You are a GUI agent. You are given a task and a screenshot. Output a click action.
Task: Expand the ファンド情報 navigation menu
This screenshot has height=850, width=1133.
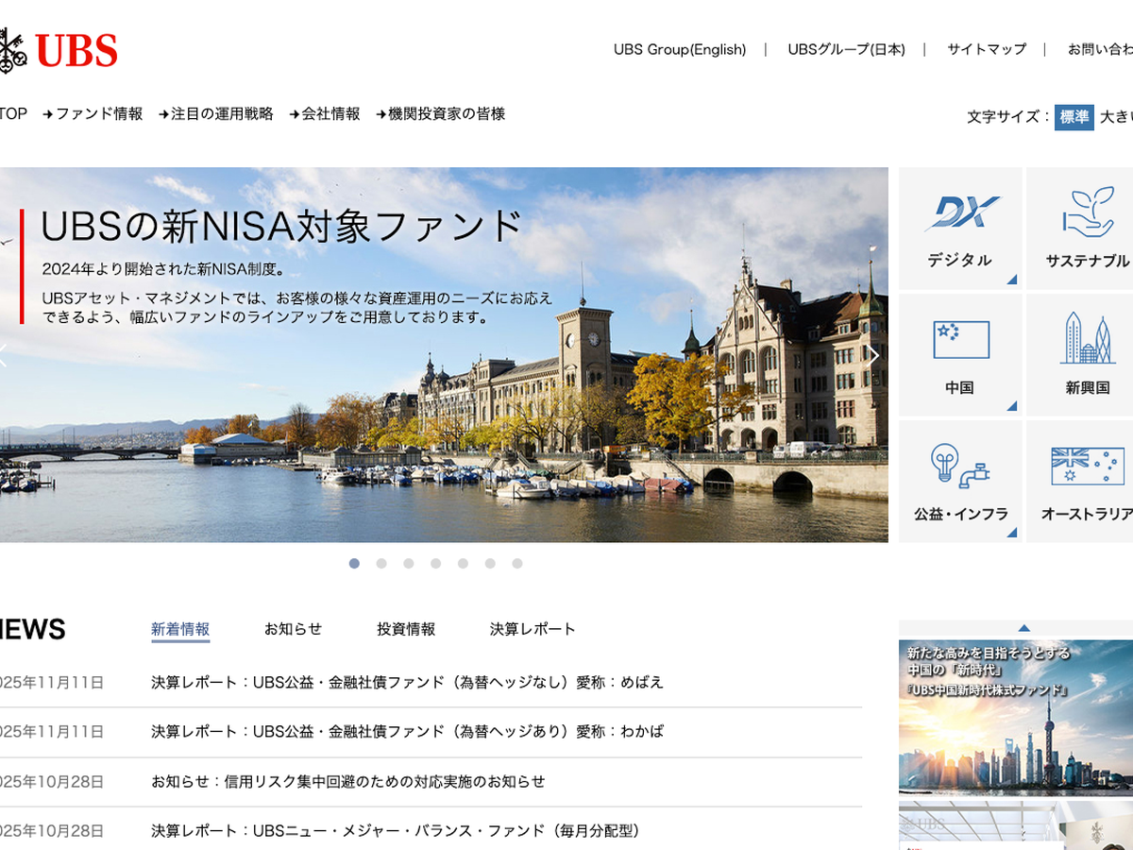point(93,114)
